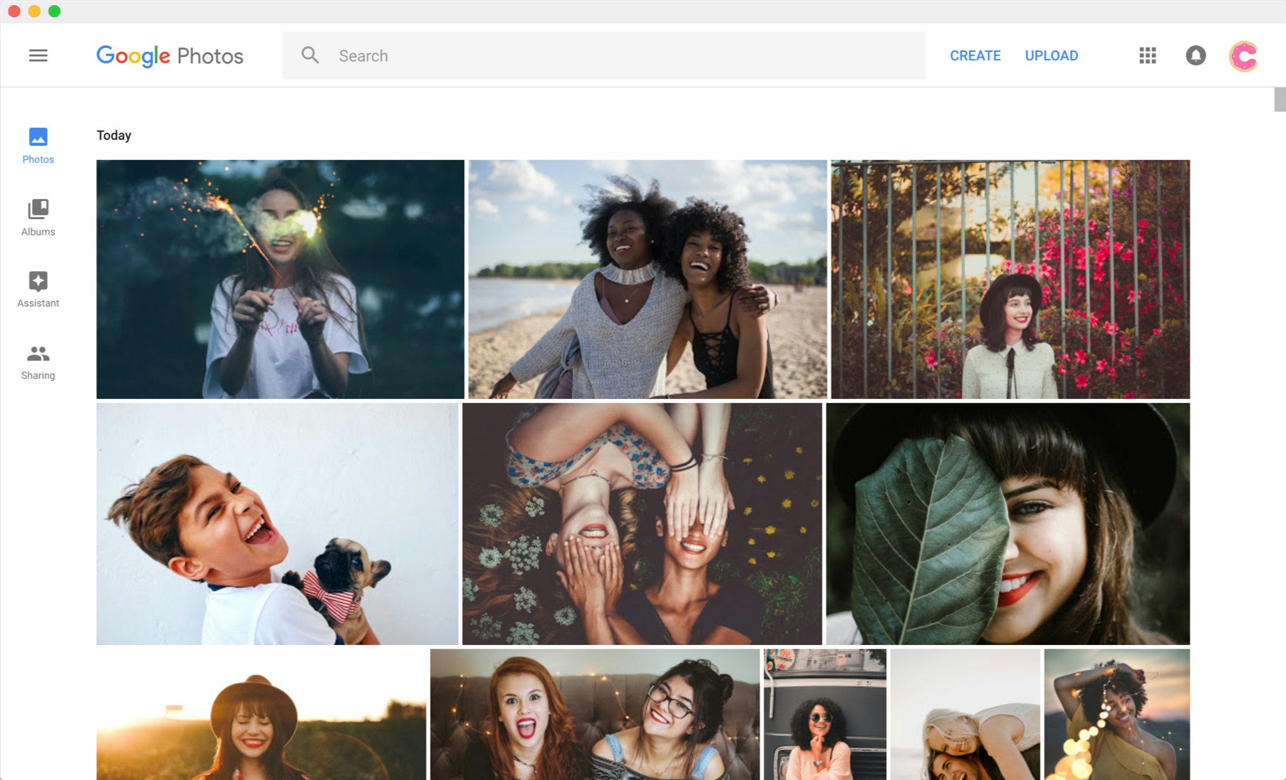Click the Today section heading
This screenshot has height=780, width=1286.
coord(114,135)
